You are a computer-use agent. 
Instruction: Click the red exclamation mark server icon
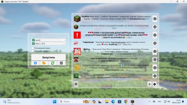[x=77, y=35]
